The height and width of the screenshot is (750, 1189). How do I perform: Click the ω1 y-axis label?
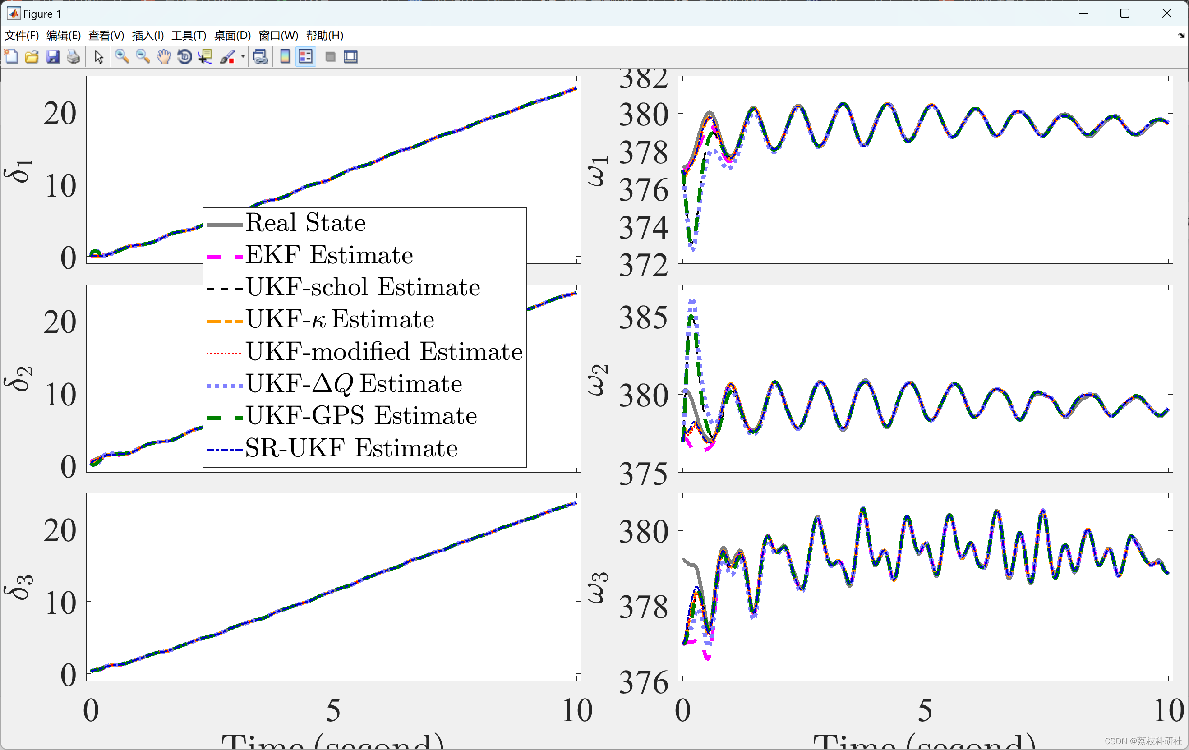599,171
